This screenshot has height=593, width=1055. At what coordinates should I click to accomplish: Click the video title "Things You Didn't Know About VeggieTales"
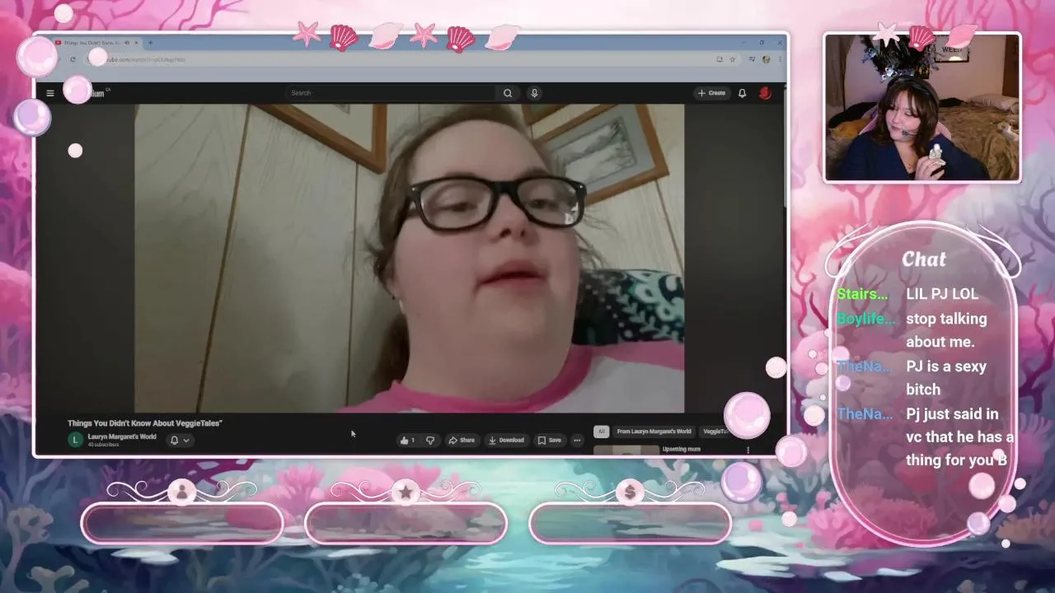pyautogui.click(x=145, y=423)
